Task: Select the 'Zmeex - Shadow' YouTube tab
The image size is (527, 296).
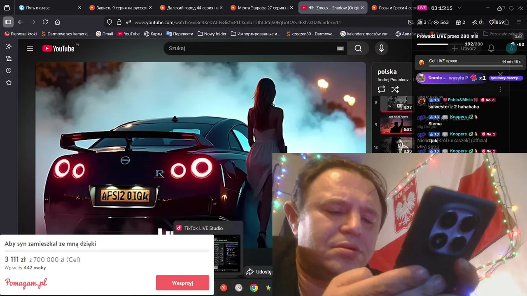Action: click(333, 8)
